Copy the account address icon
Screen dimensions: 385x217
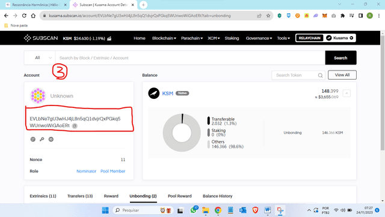tap(75, 126)
